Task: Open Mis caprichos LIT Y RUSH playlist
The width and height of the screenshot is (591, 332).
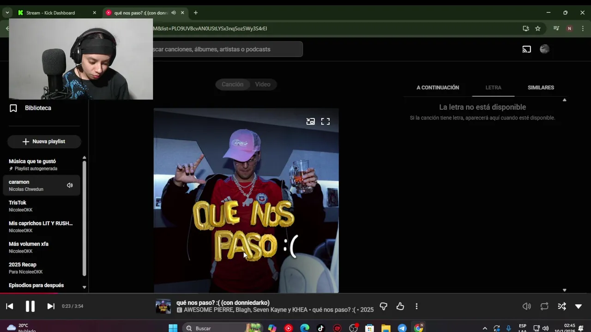Action: tap(42, 227)
